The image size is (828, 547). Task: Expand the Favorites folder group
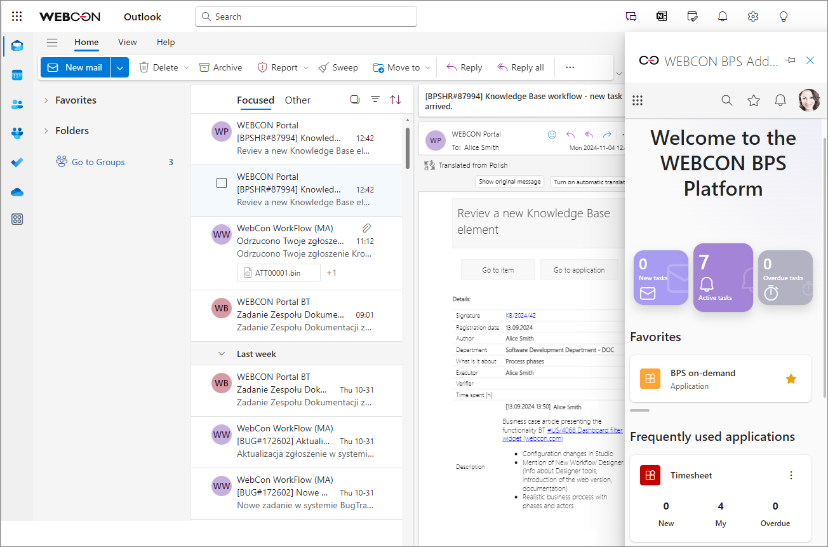point(46,100)
